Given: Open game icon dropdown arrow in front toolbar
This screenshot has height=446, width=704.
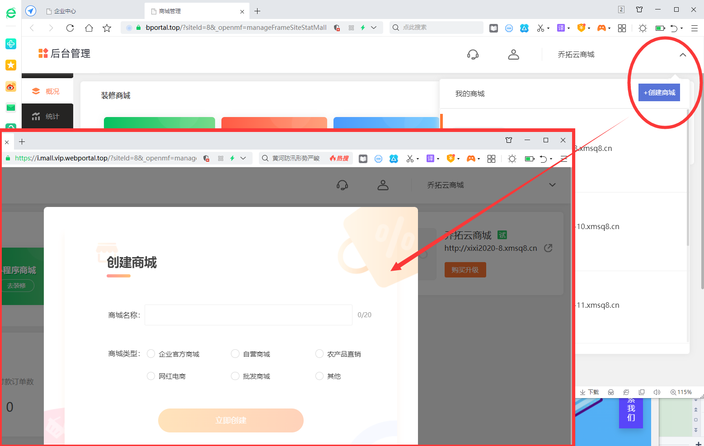Looking at the screenshot, I should (479, 159).
